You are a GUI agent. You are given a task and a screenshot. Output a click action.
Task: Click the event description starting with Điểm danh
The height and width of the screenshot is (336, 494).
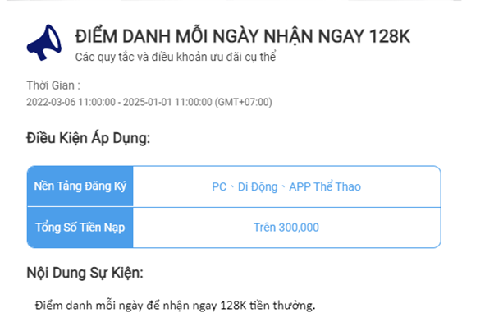(x=174, y=306)
